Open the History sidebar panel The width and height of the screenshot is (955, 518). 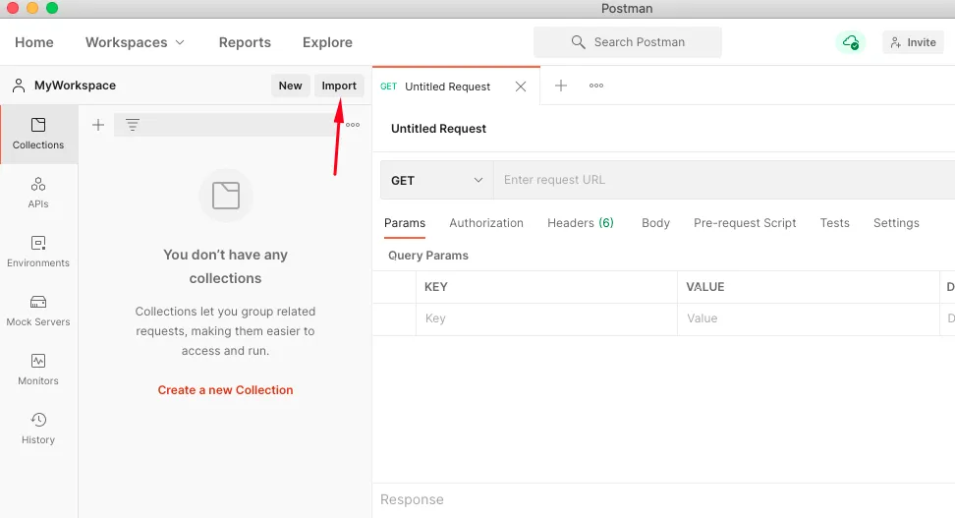coord(38,429)
